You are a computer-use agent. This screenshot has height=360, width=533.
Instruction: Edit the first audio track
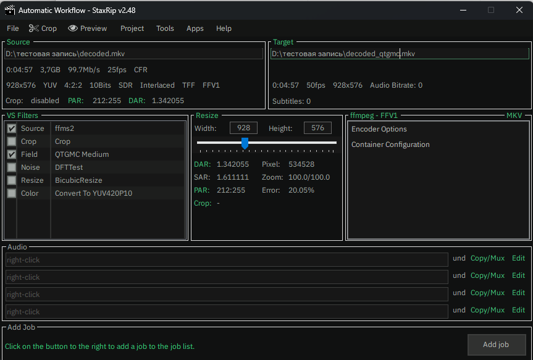(x=518, y=257)
